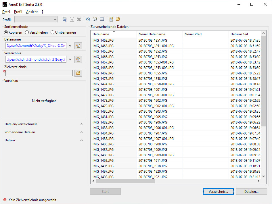The image size is (272, 204).
Task: Open the Profil combo box
Action: click(x=36, y=20)
